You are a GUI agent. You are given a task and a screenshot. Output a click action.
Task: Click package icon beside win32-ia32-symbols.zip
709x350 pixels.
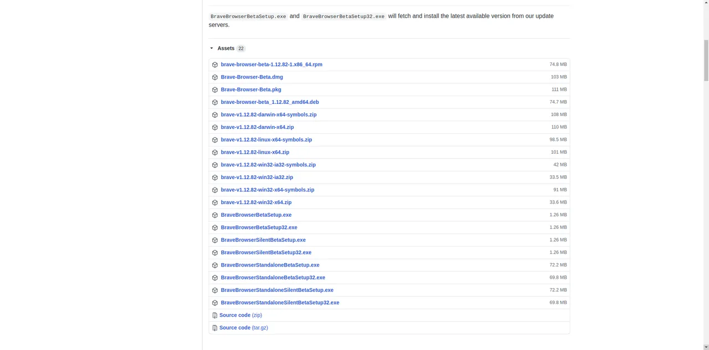click(x=215, y=165)
